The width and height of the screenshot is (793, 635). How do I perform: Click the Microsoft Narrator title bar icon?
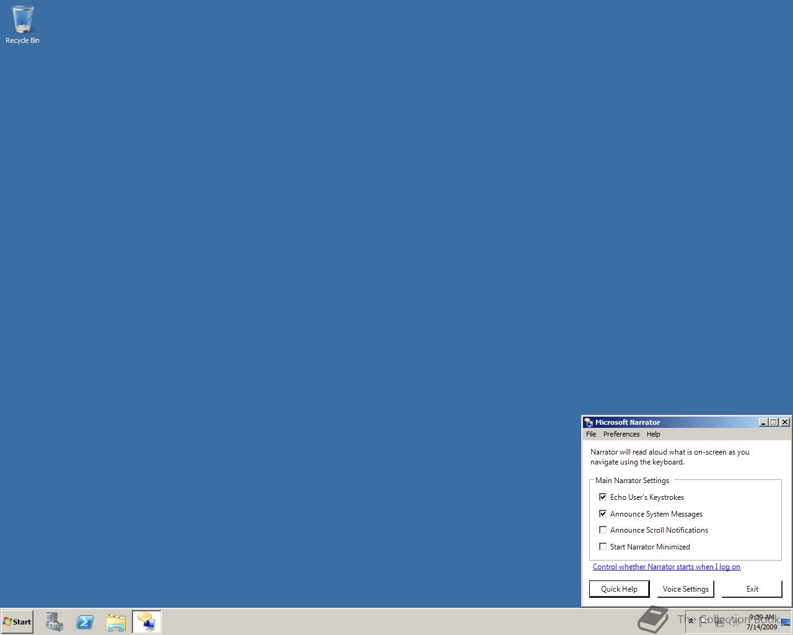click(x=589, y=422)
